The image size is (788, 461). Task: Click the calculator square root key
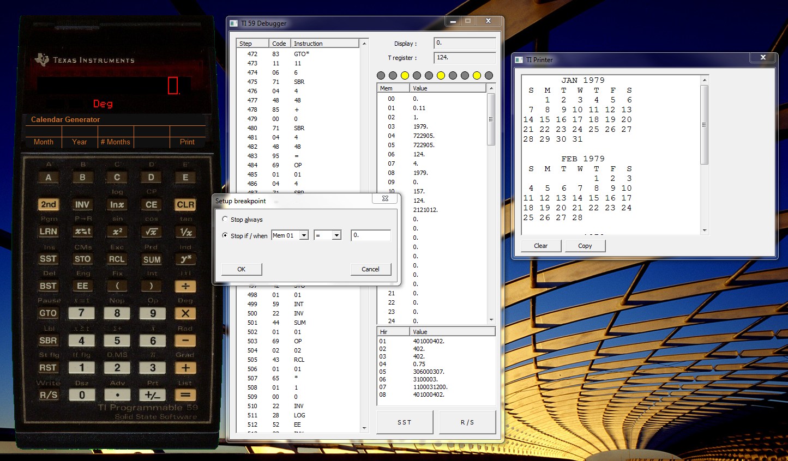(151, 232)
